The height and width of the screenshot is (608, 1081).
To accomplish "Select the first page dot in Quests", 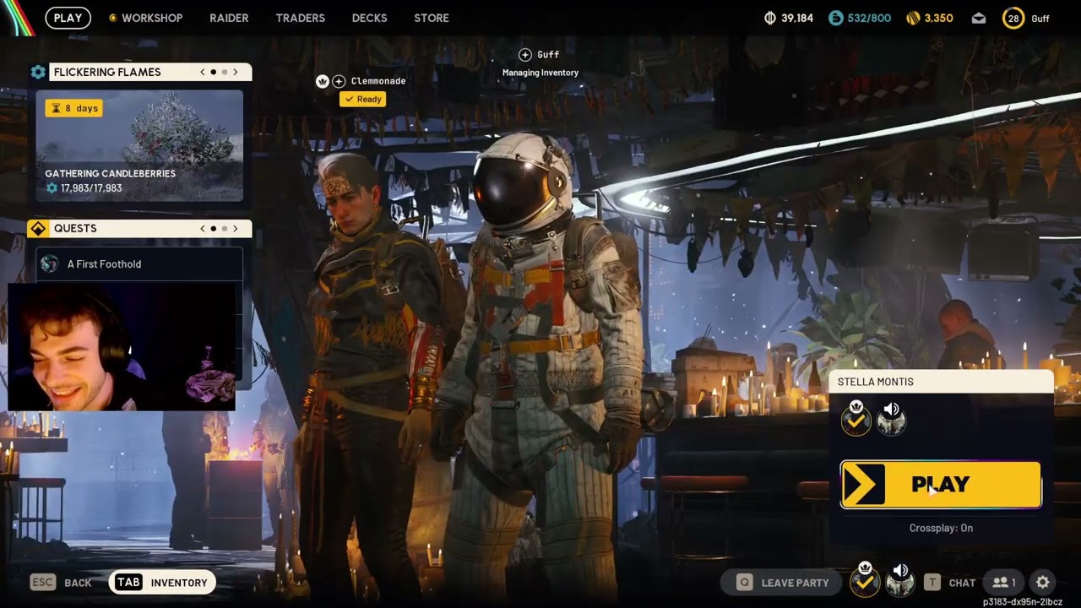I will [213, 228].
